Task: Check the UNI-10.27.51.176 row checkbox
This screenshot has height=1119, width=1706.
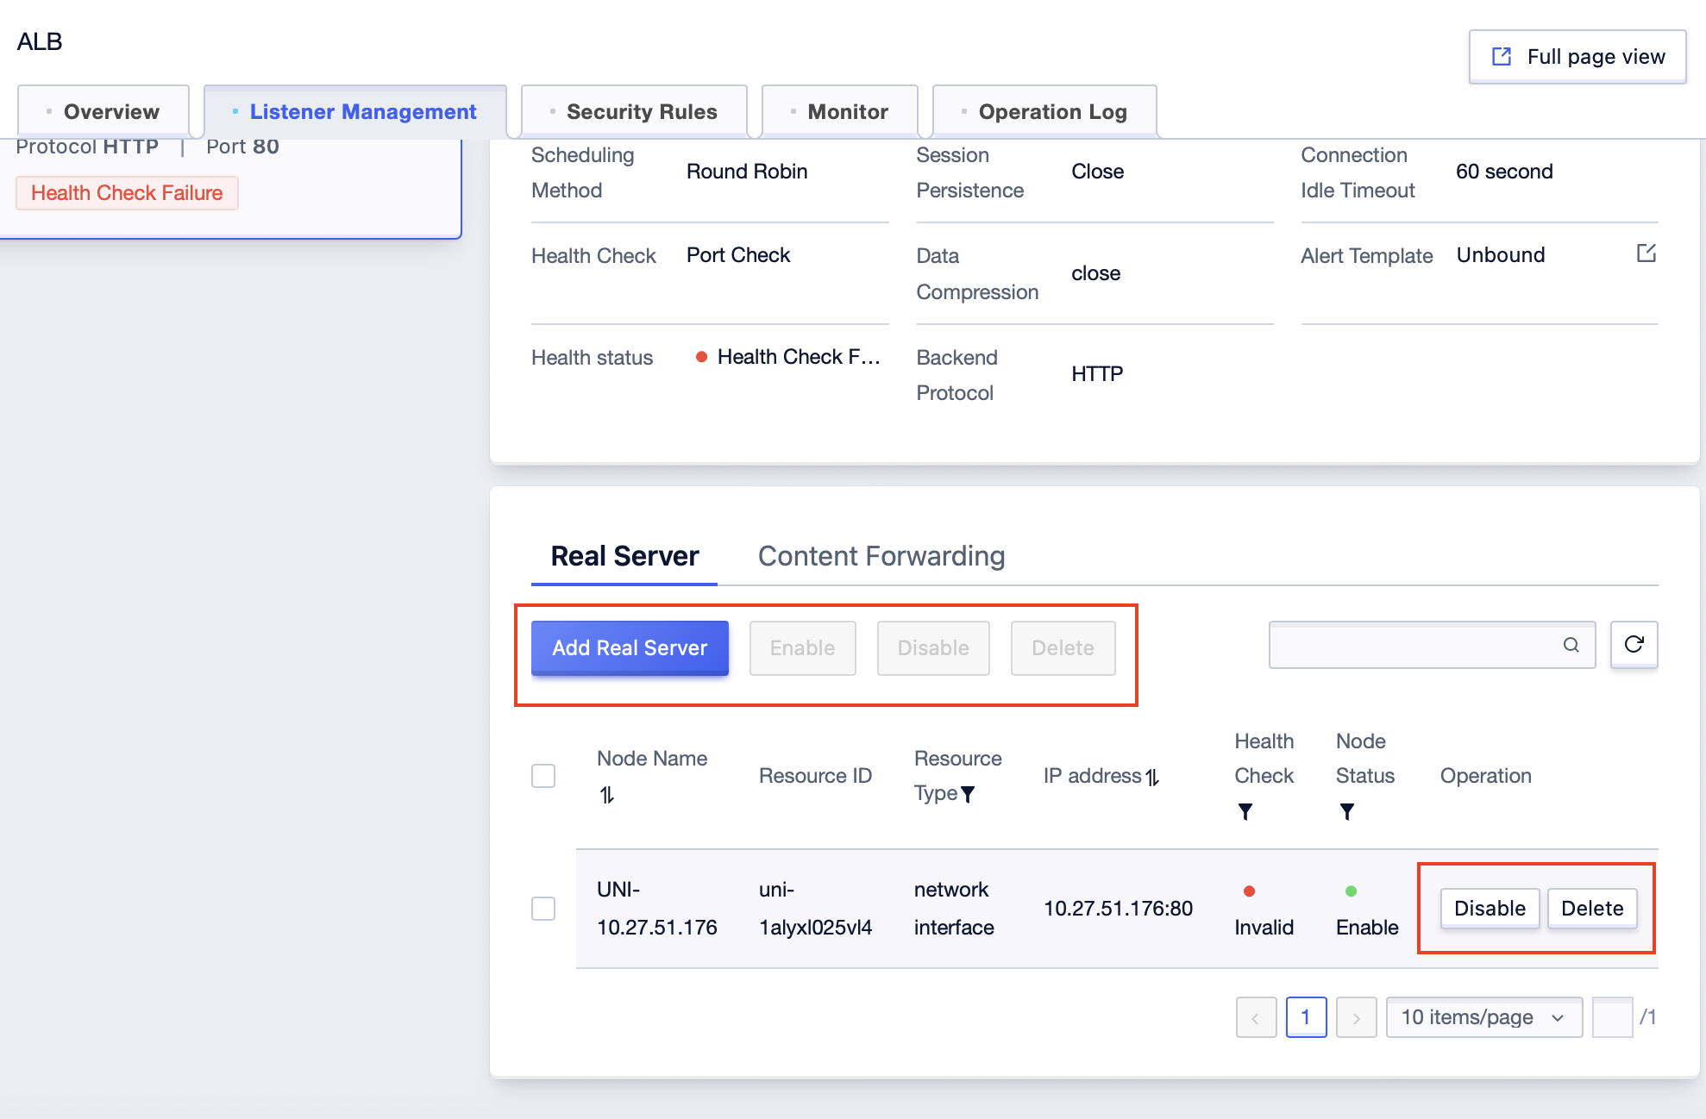Action: [543, 909]
